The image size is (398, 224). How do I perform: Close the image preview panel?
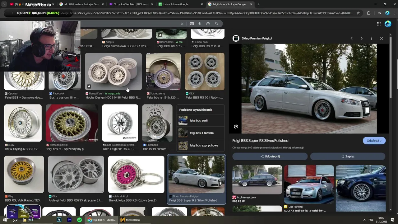382,38
